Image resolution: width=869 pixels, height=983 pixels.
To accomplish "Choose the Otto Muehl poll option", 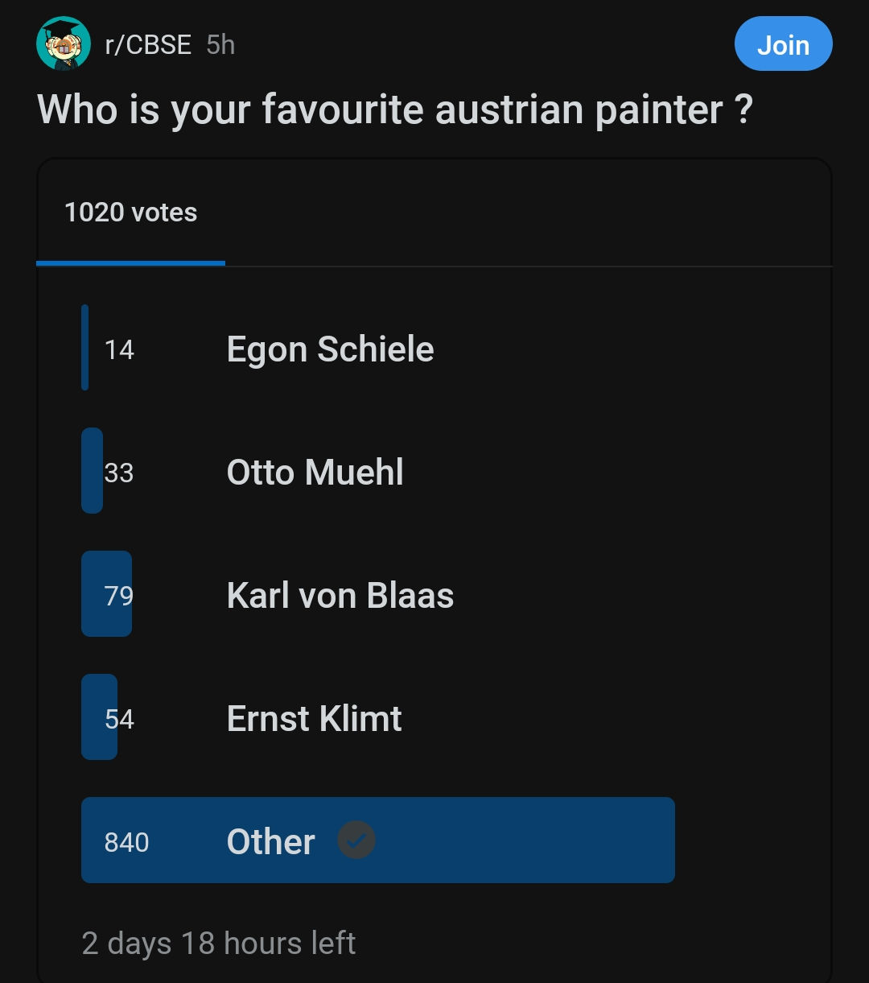I will pos(315,473).
